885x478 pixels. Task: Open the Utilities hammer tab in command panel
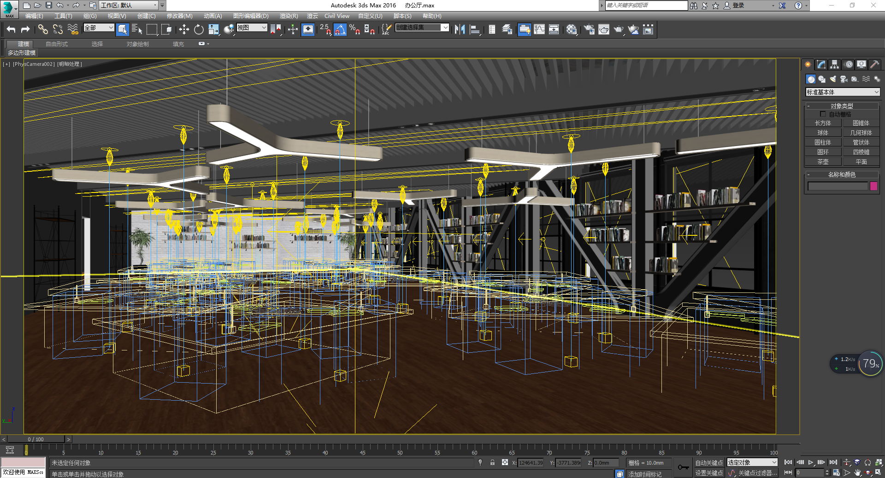pos(874,64)
